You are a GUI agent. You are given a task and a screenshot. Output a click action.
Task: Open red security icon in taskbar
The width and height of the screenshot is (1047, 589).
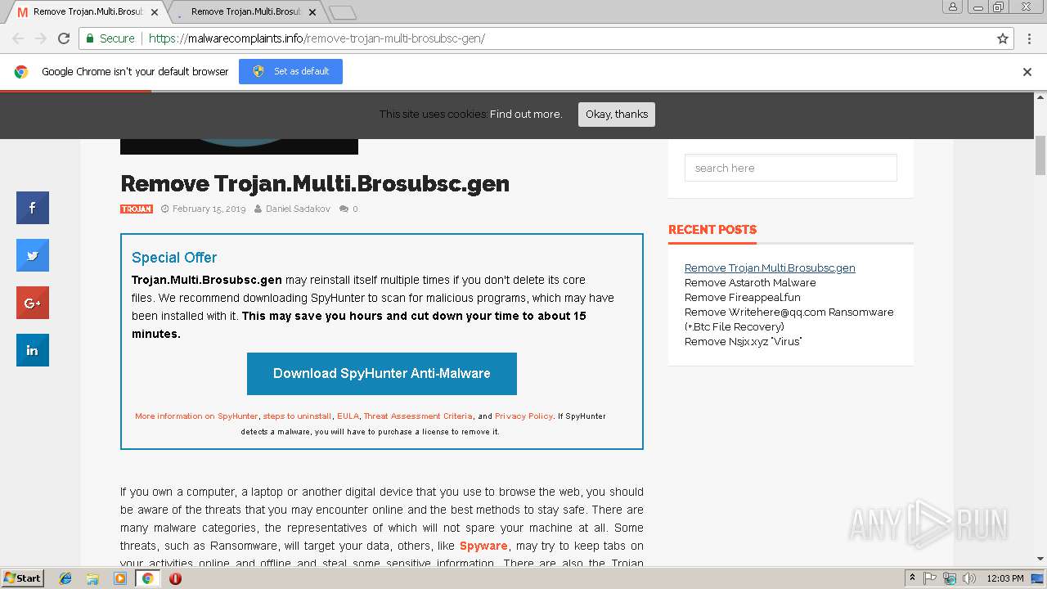[x=175, y=578]
